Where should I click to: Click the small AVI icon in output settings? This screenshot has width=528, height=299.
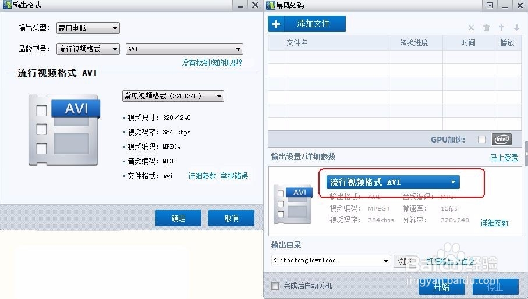[x=293, y=204]
